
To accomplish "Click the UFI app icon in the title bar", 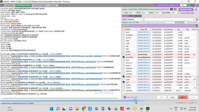I will 1,2.
